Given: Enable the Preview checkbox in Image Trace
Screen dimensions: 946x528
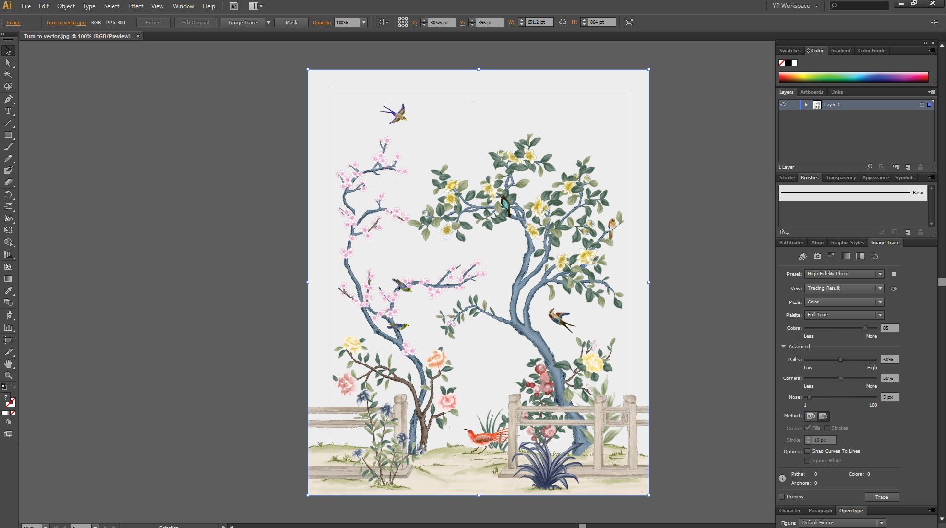Looking at the screenshot, I should pos(782,497).
